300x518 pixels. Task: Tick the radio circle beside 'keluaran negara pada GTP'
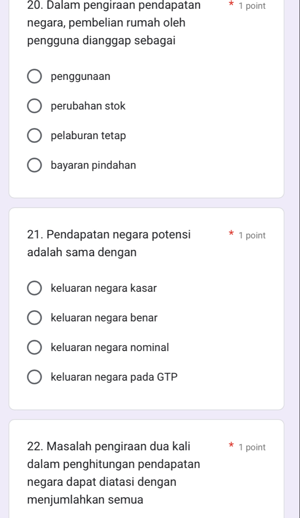[35, 377]
